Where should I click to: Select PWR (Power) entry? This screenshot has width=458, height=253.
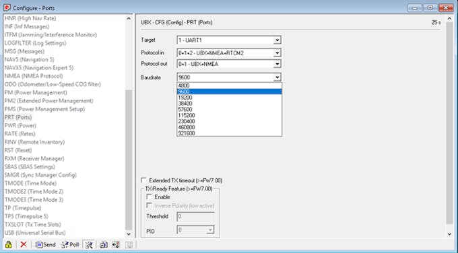20,125
